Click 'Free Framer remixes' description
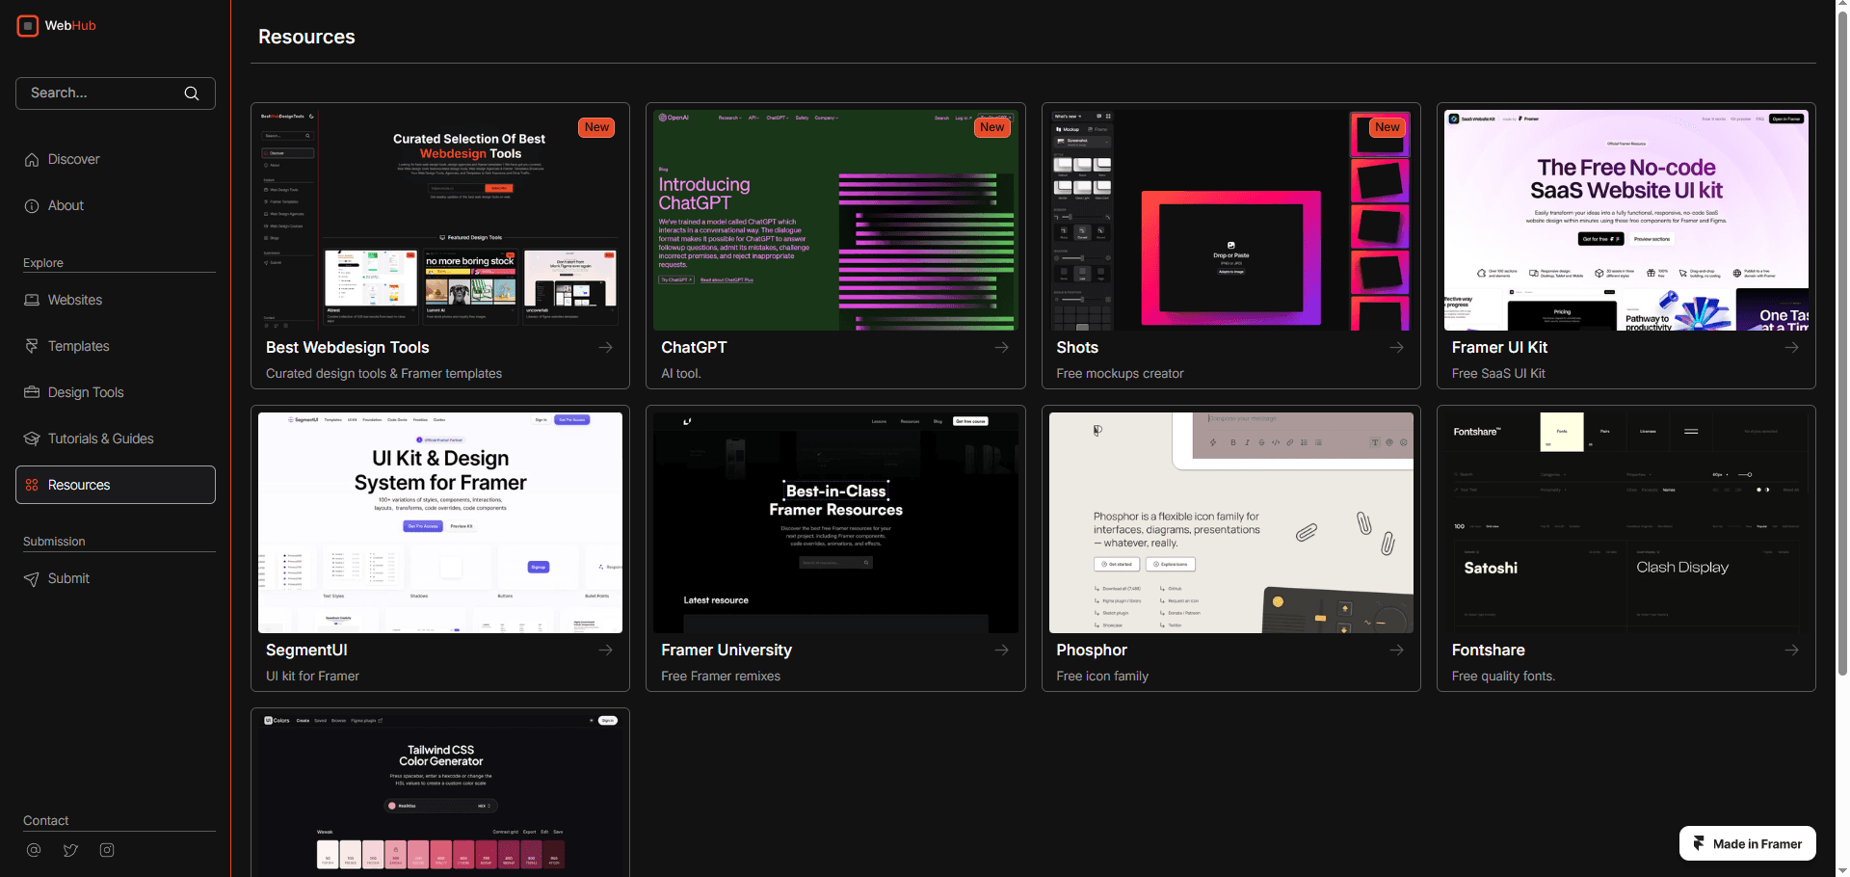Screen dimensions: 1850x877 click(x=721, y=677)
